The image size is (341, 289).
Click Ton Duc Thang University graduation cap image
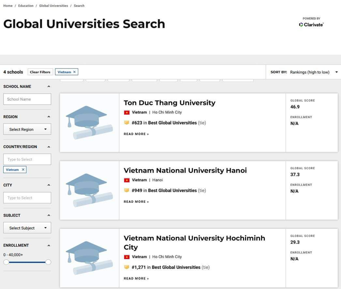(89, 122)
